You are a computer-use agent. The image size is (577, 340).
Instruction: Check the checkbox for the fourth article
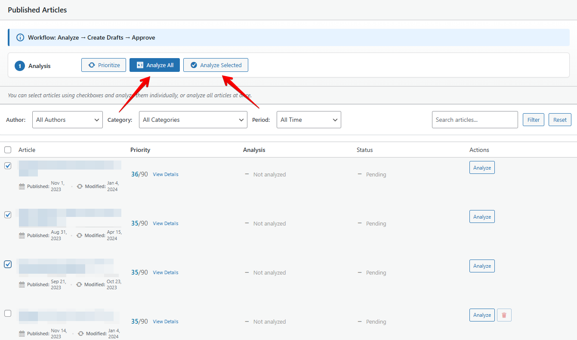pos(7,313)
